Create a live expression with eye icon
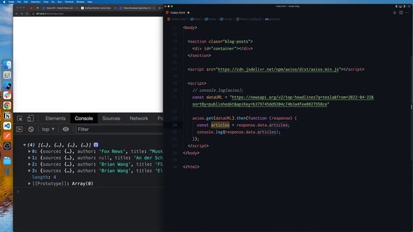This screenshot has height=232, width=413. (x=66, y=129)
